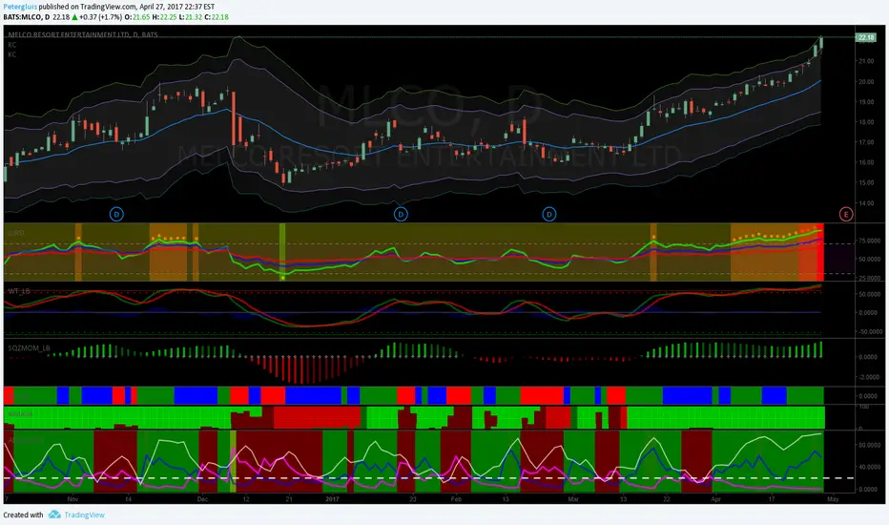Click the earnings E marker near May
This screenshot has width=889, height=525.
coord(846,214)
